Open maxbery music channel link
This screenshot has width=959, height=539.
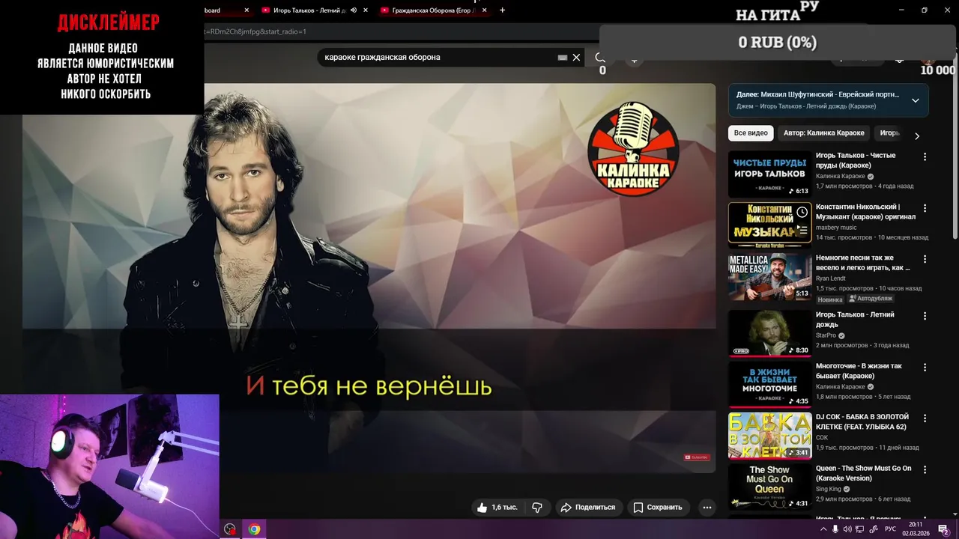coord(836,228)
